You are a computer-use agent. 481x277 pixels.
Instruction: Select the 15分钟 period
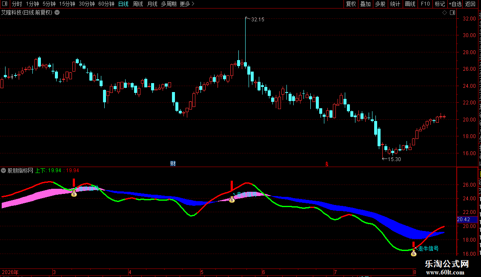pyautogui.click(x=67, y=4)
